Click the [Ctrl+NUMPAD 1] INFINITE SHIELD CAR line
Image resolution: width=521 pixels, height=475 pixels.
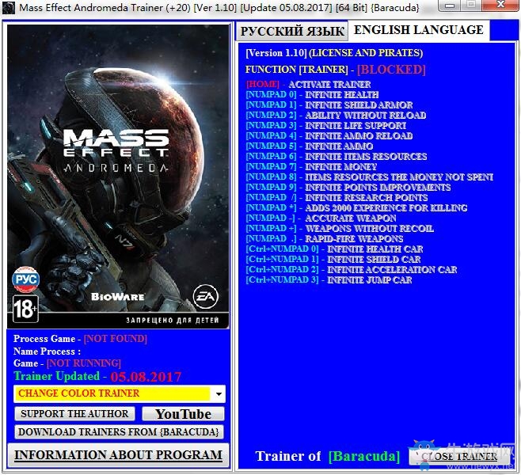click(333, 260)
